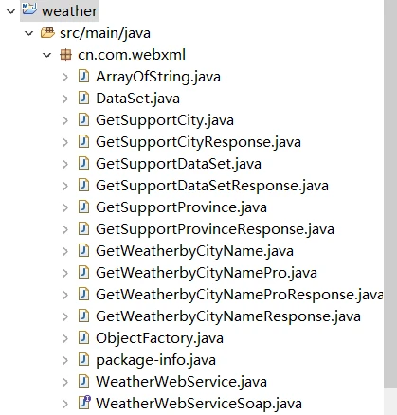Collapse the cn.com.webxml package
This screenshot has height=415, width=397.
(47, 55)
